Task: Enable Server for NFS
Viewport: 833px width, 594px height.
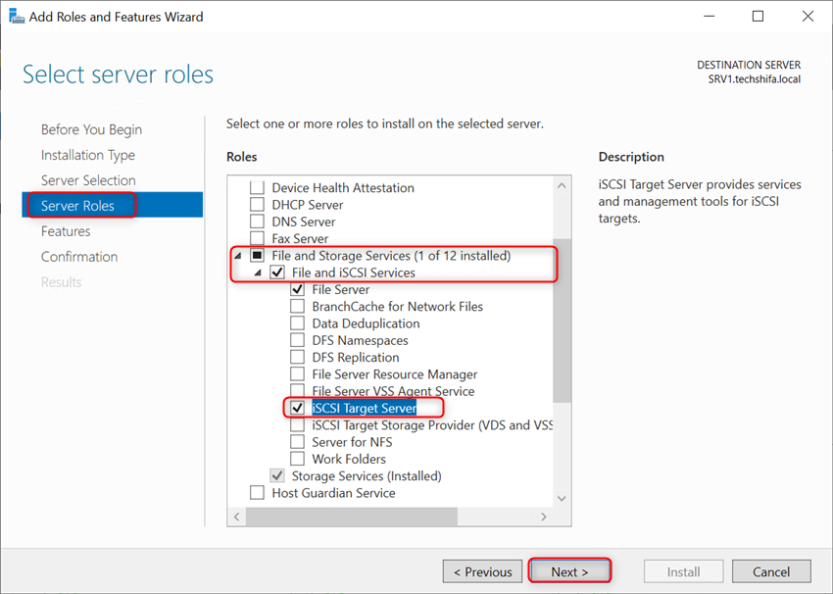Action: [297, 441]
